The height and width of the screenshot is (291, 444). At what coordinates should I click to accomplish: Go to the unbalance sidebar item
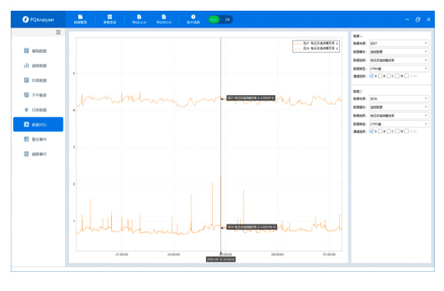point(35,95)
